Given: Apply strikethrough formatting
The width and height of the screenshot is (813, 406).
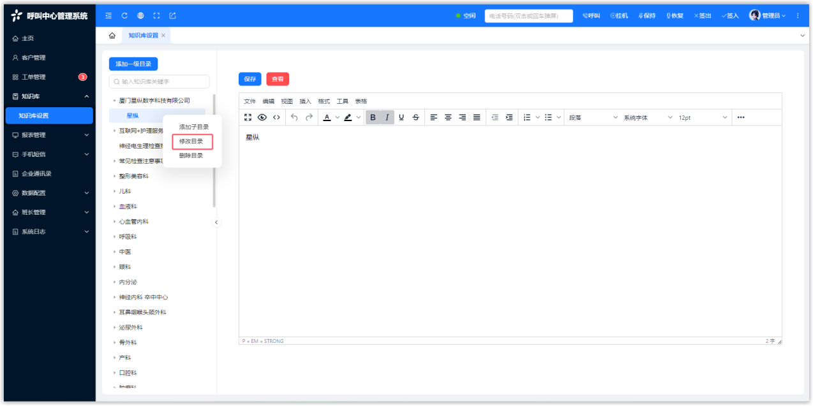Looking at the screenshot, I should pos(416,117).
